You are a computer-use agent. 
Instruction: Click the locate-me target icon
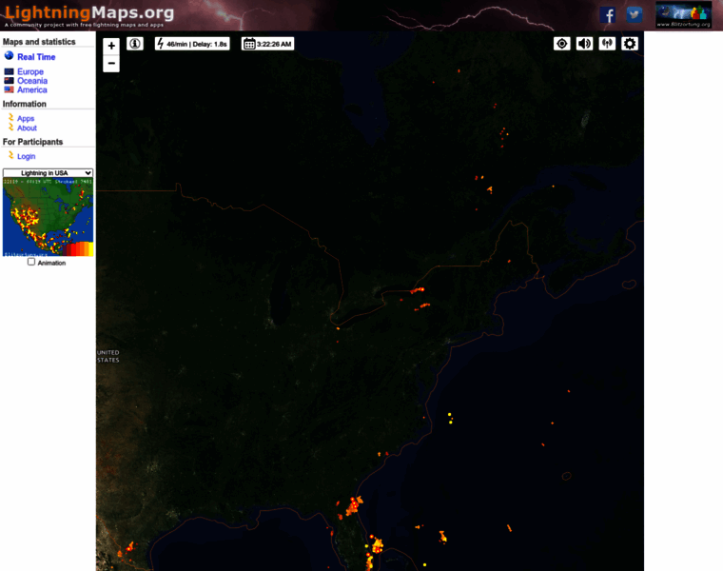tap(562, 44)
